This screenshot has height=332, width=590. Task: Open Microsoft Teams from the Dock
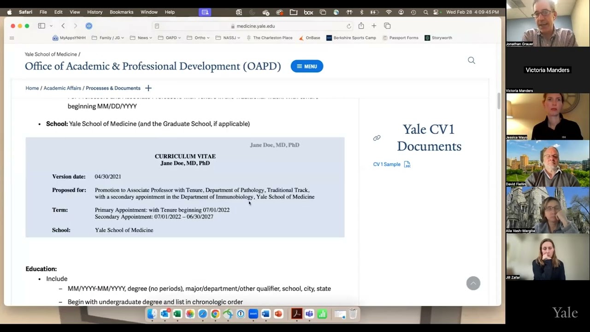point(309,314)
